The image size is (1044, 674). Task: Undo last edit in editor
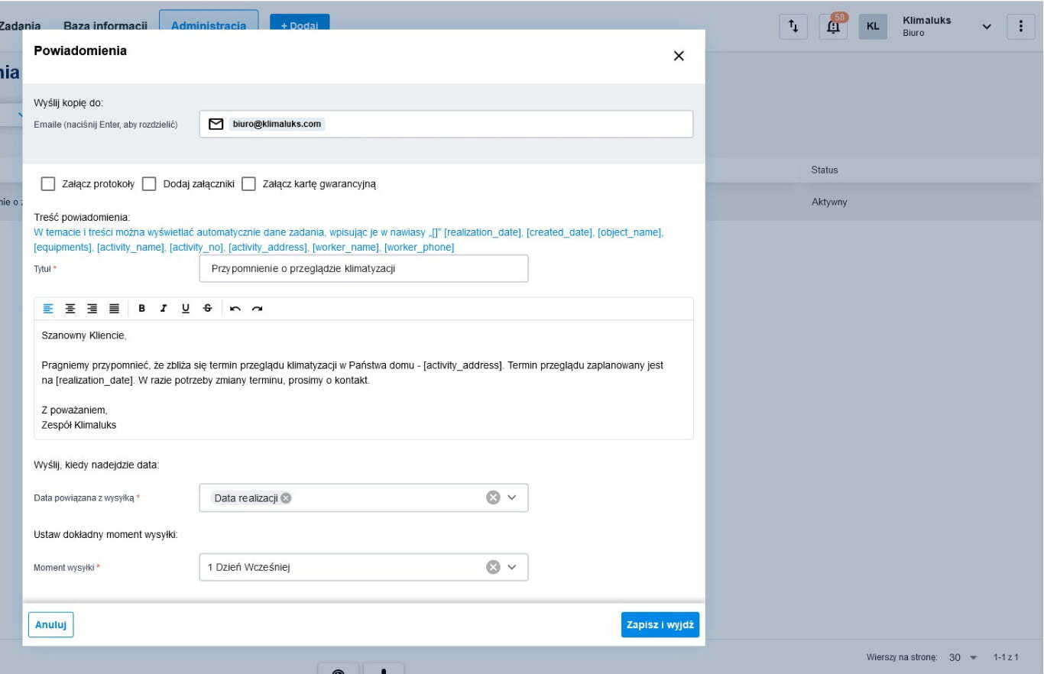point(235,309)
